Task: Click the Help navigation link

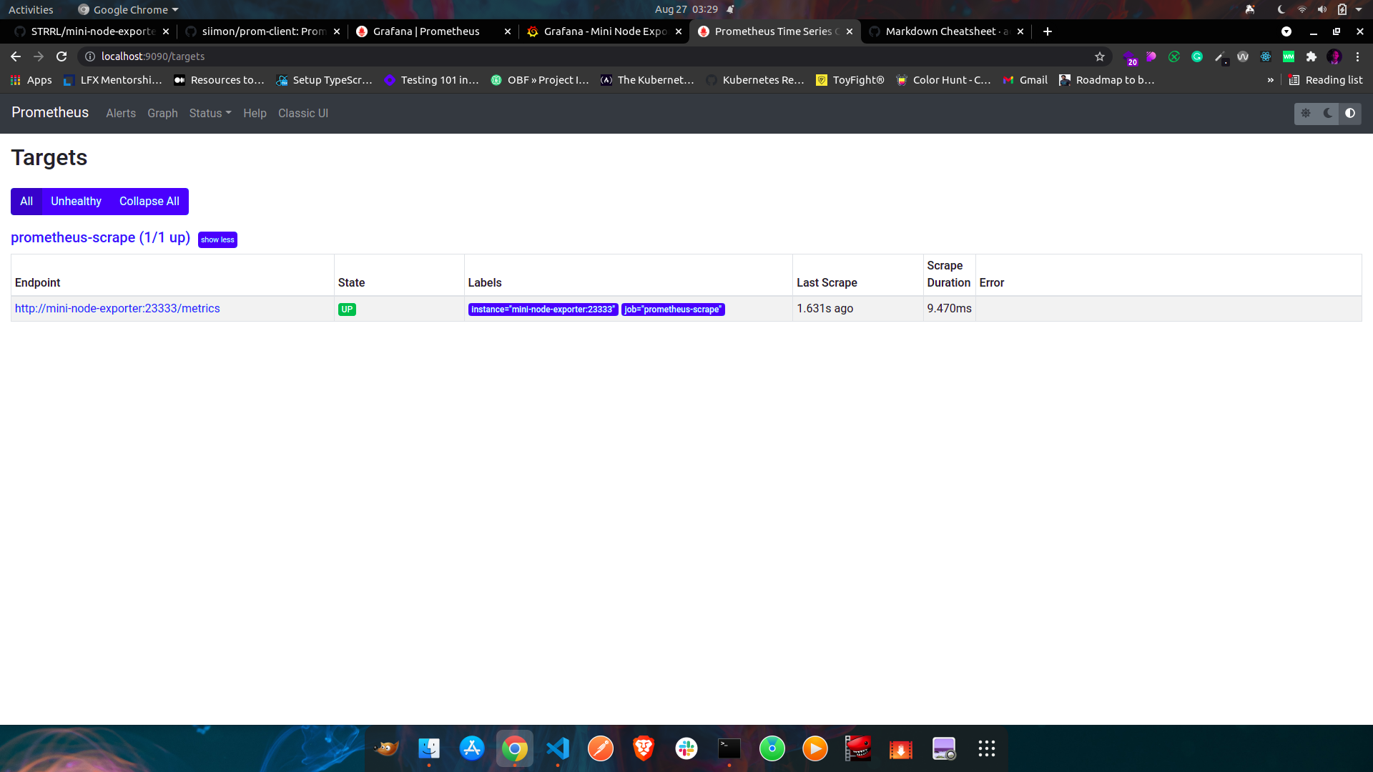Action: click(x=254, y=113)
